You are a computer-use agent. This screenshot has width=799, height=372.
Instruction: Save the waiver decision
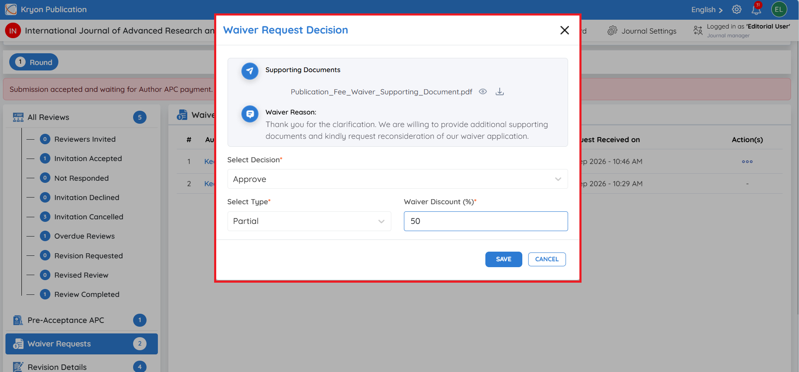pyautogui.click(x=503, y=259)
